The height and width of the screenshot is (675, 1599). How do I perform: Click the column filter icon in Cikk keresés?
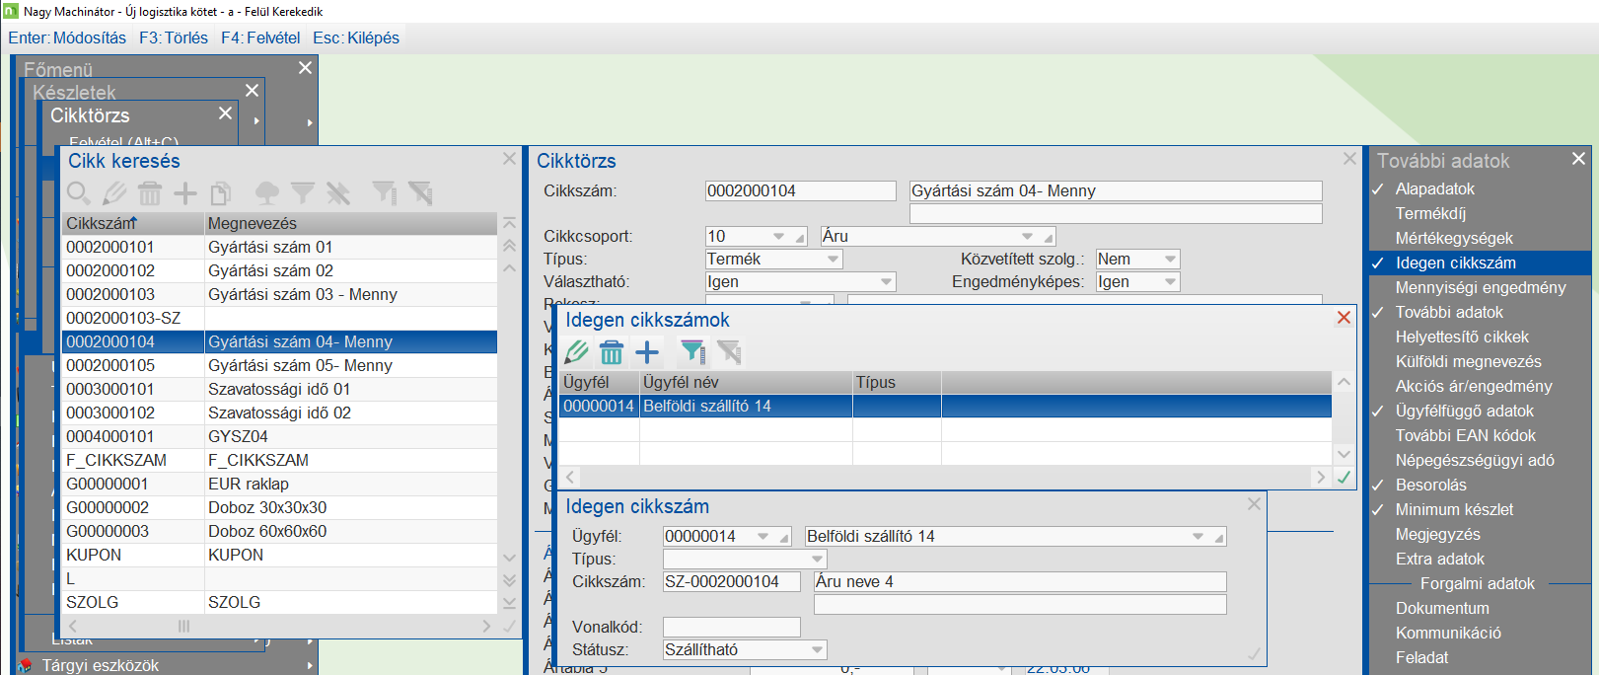click(385, 192)
